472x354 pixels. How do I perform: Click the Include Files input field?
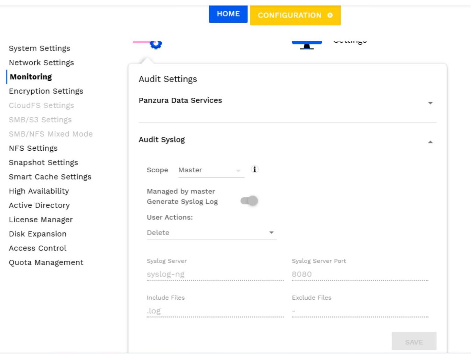[215, 311]
